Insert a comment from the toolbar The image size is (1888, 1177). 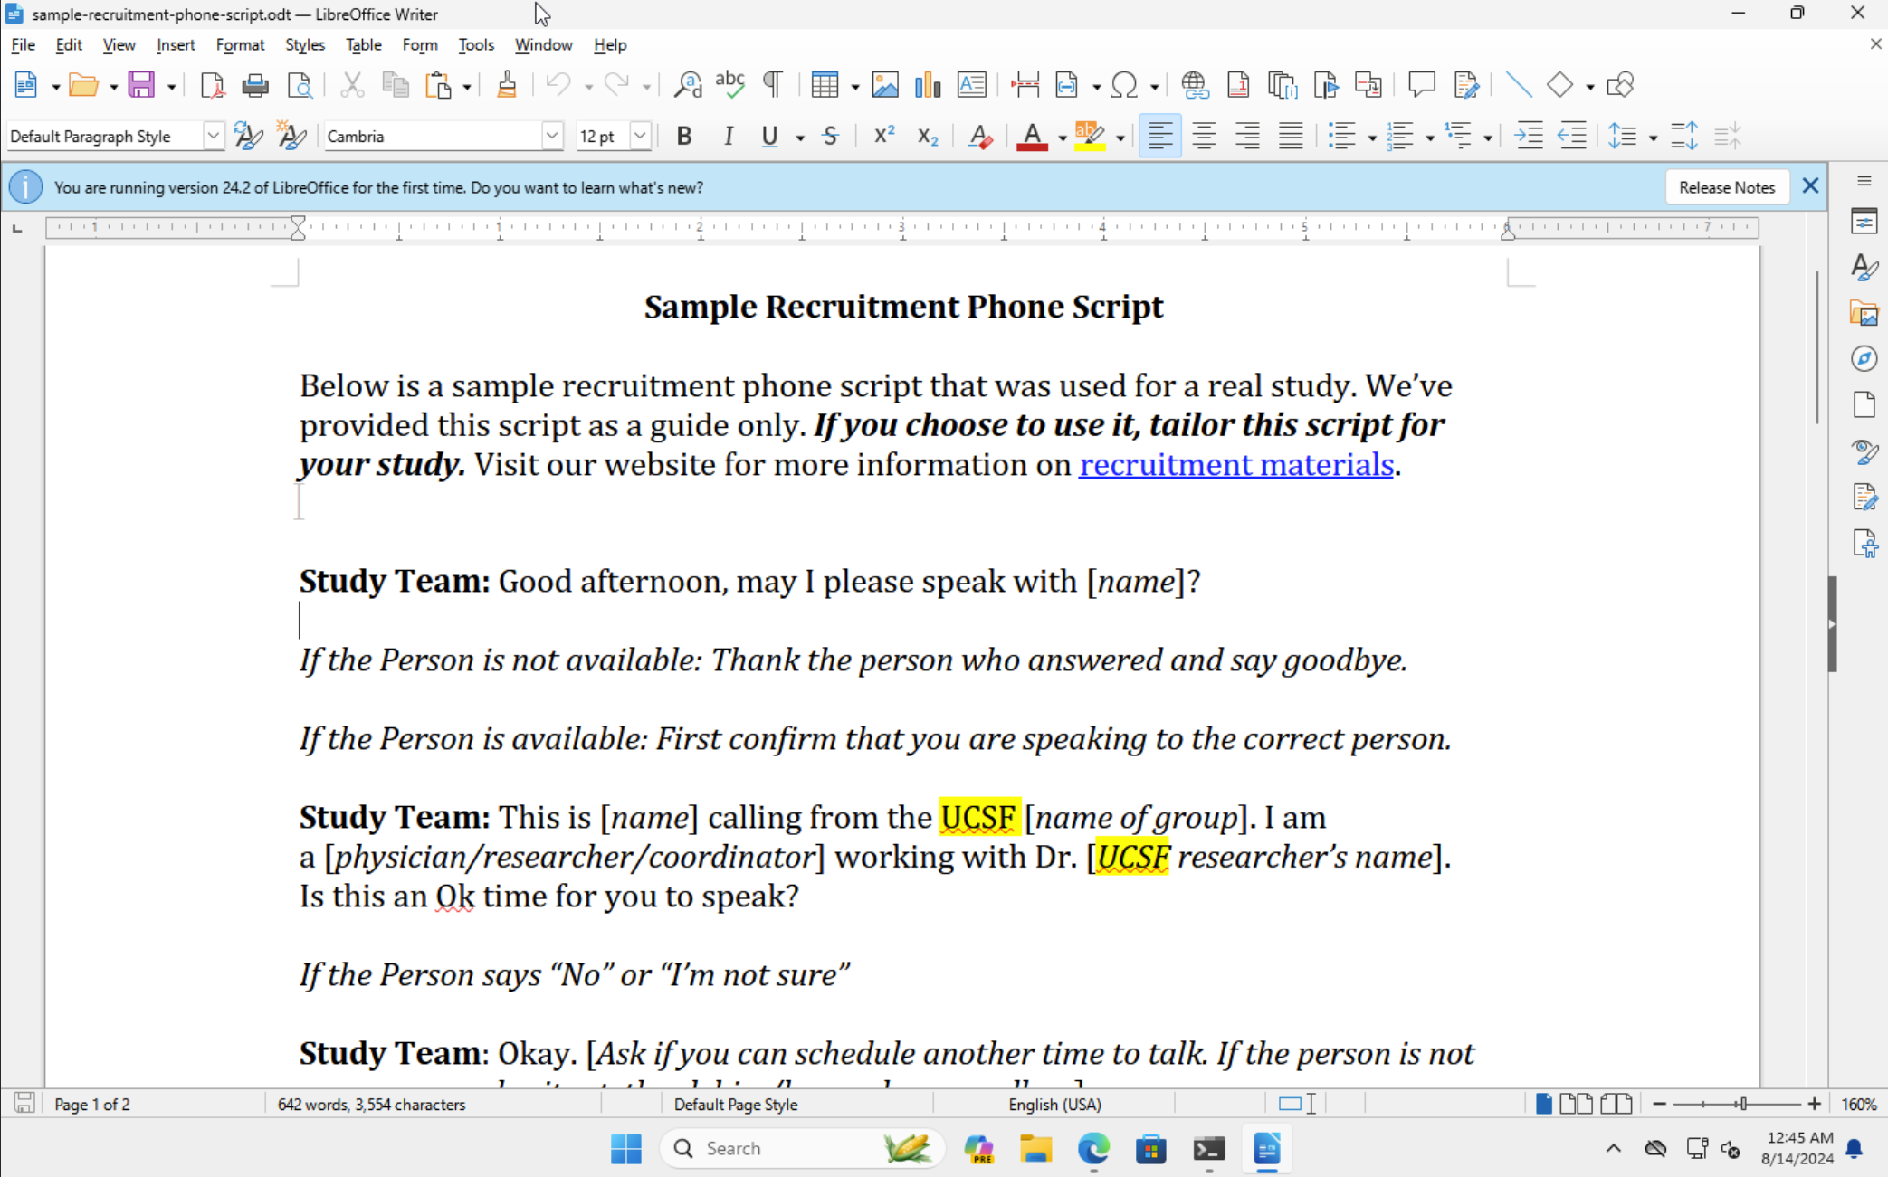click(1421, 85)
